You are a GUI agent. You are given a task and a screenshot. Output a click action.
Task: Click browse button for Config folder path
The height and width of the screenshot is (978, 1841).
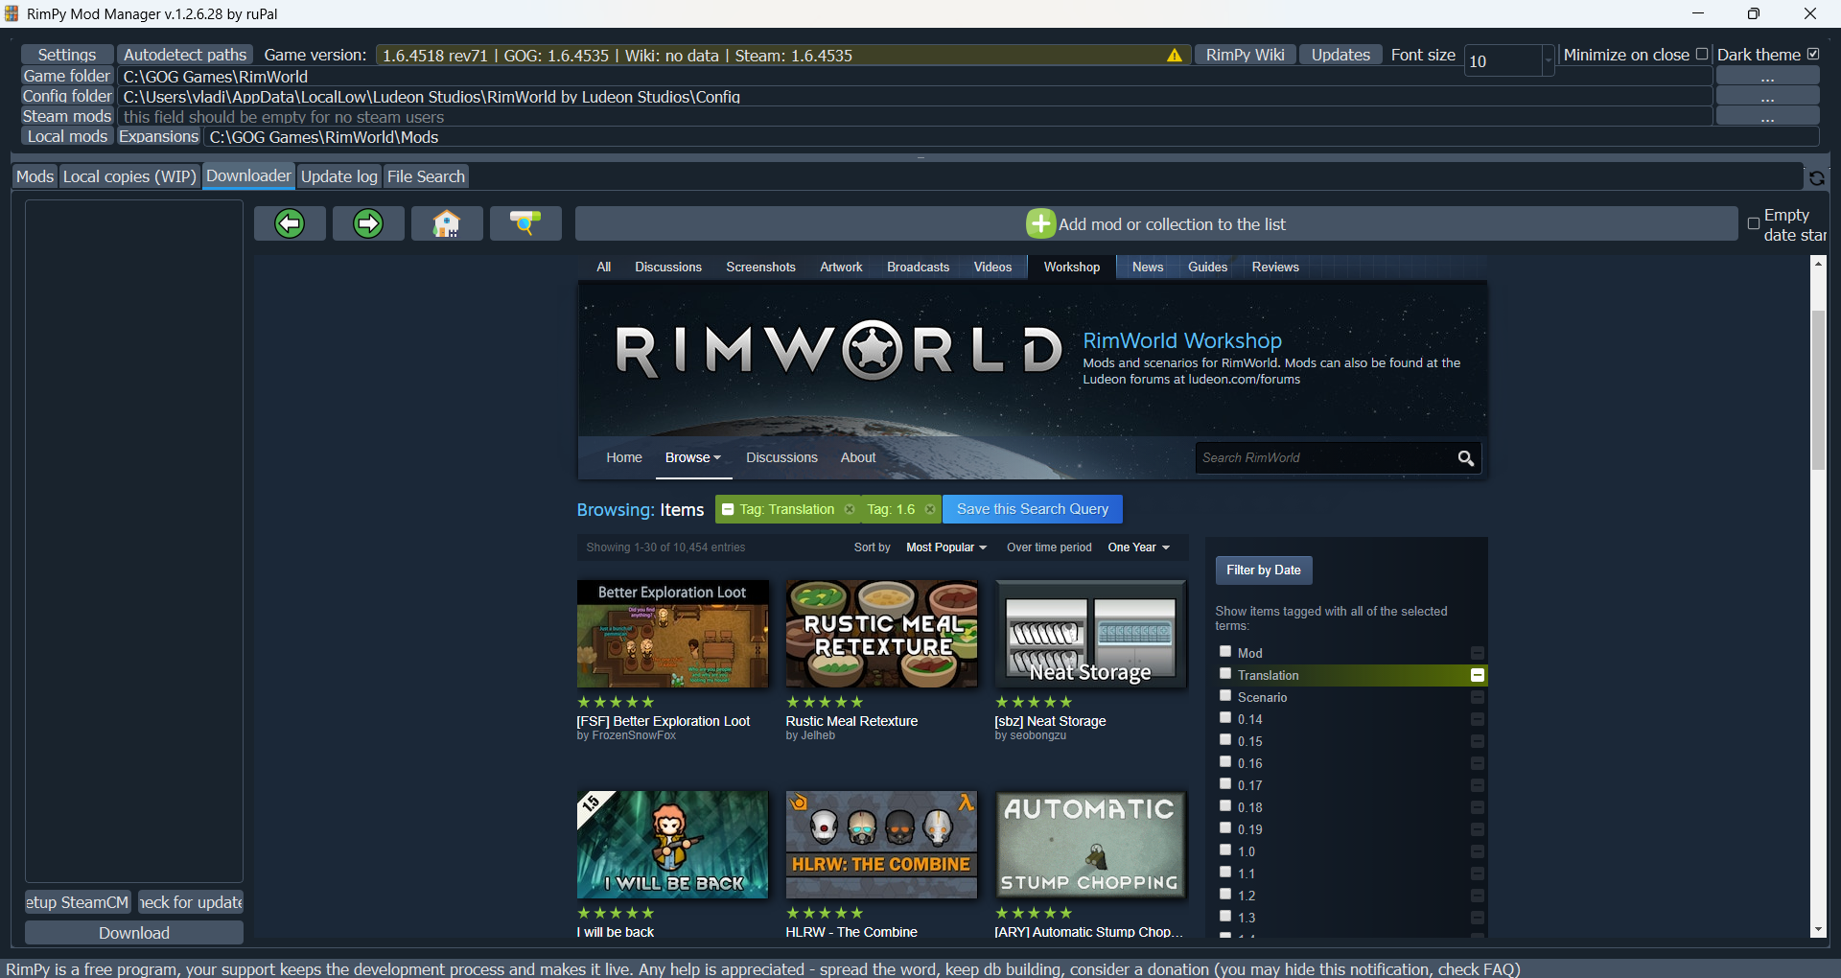click(x=1767, y=96)
